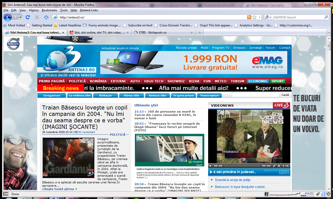Click the RSS feed icon in address bar
Screen dimensions: 333x199
pyautogui.click(x=249, y=17)
